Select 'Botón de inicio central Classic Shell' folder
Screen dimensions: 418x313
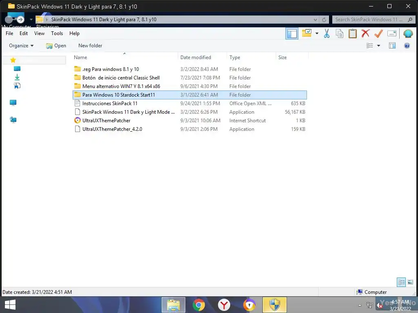(x=189, y=78)
